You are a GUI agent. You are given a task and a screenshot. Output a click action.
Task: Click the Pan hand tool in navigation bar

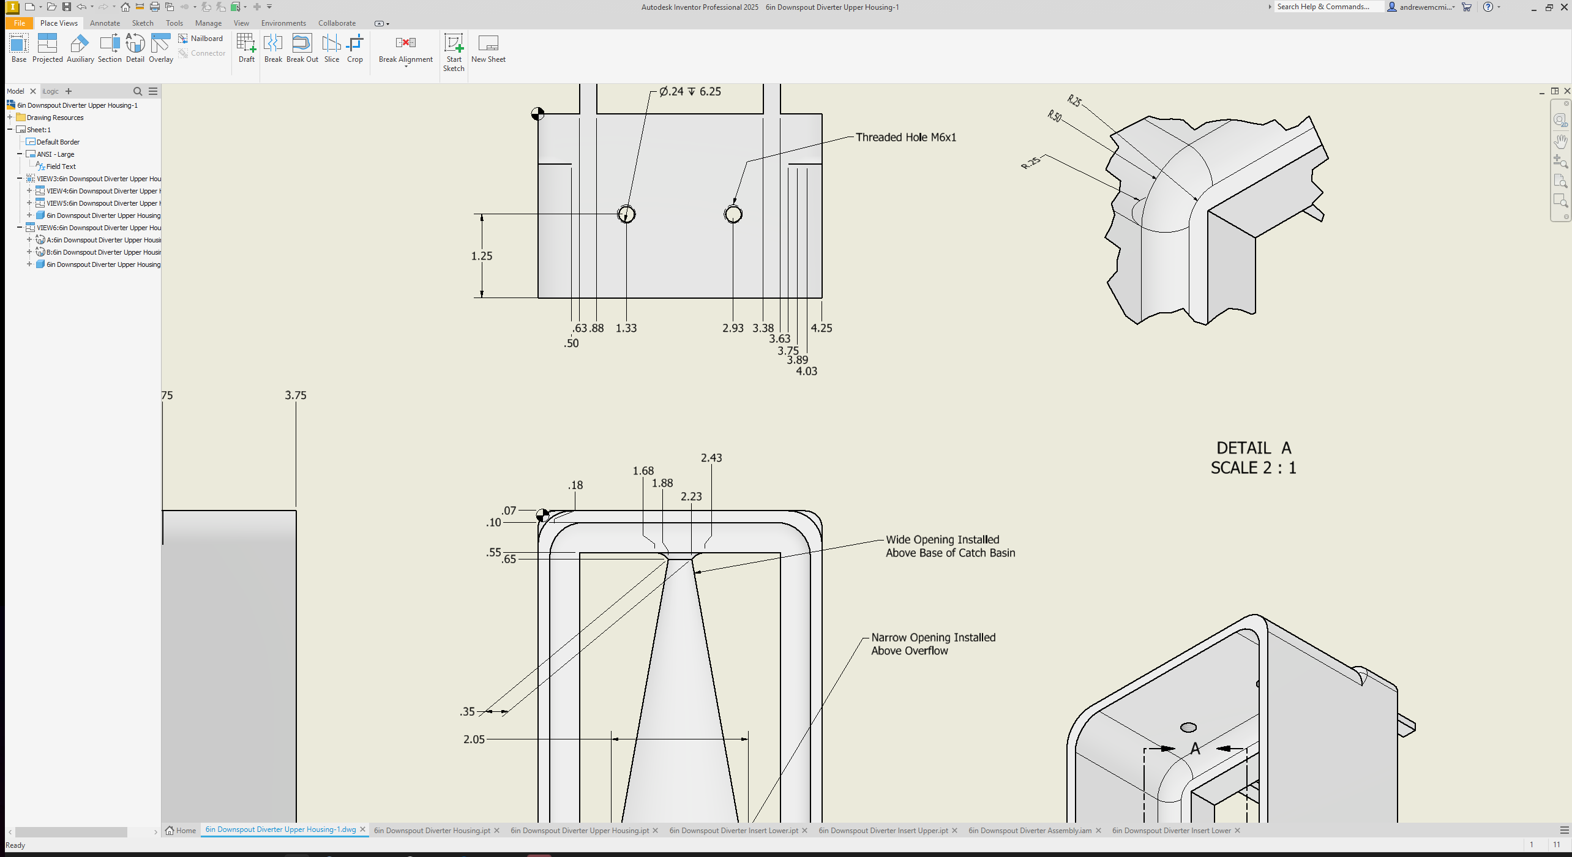(x=1560, y=141)
